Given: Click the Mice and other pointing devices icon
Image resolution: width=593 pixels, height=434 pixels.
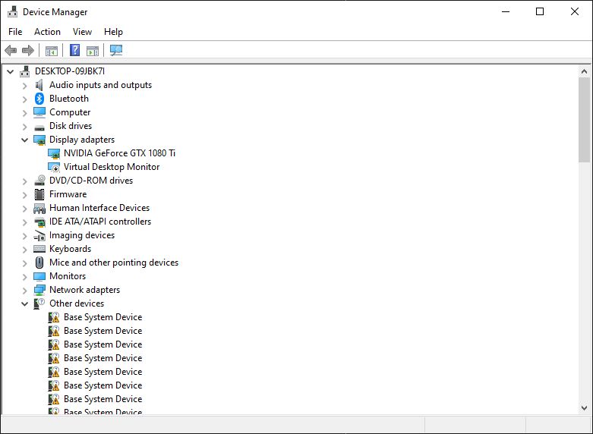Looking at the screenshot, I should pyautogui.click(x=39, y=263).
